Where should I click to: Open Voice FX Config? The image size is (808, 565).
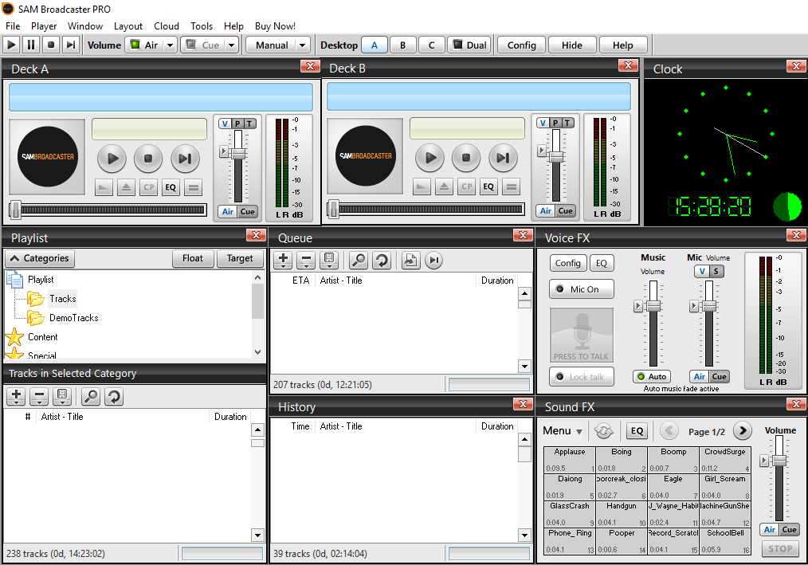pos(568,263)
